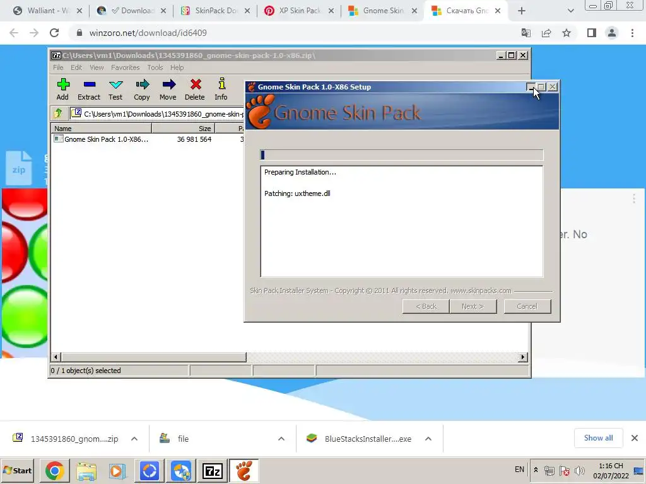Viewport: 646px width, 484px height.
Task: Open the File menu in 7-Zip
Action: [58, 67]
